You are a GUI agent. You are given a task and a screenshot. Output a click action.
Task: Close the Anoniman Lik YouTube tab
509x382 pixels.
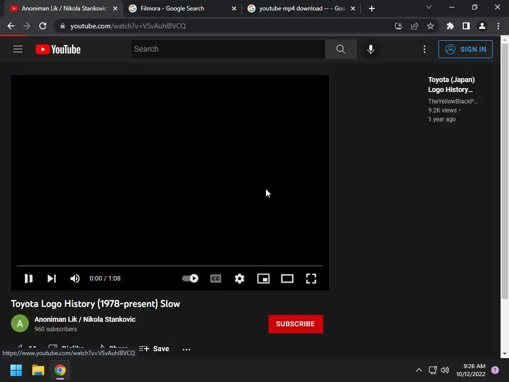coord(115,8)
